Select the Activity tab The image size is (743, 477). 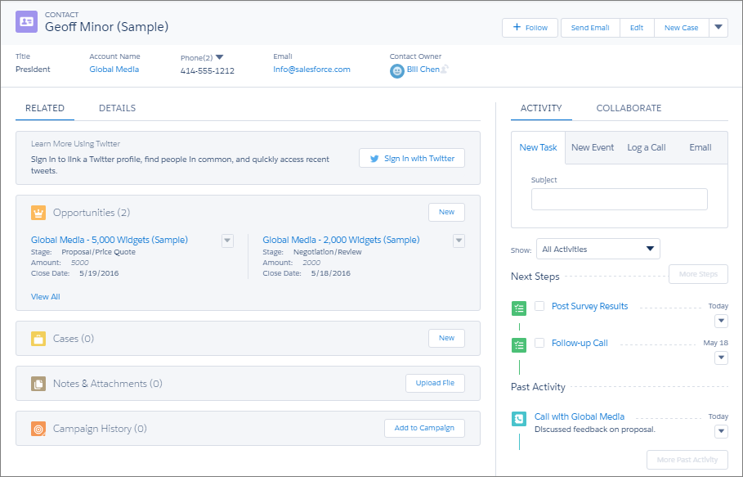click(x=541, y=108)
